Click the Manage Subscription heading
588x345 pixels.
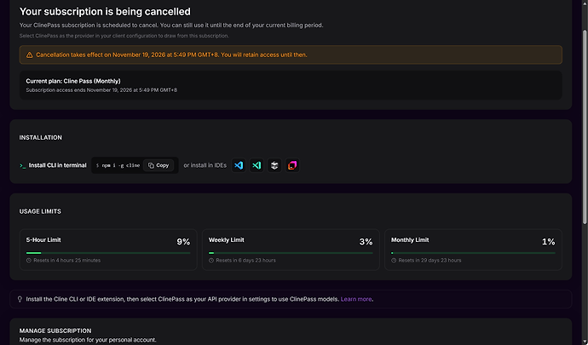(55, 331)
